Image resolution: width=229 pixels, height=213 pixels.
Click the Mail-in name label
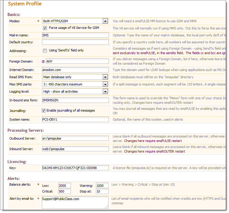click(x=19, y=35)
